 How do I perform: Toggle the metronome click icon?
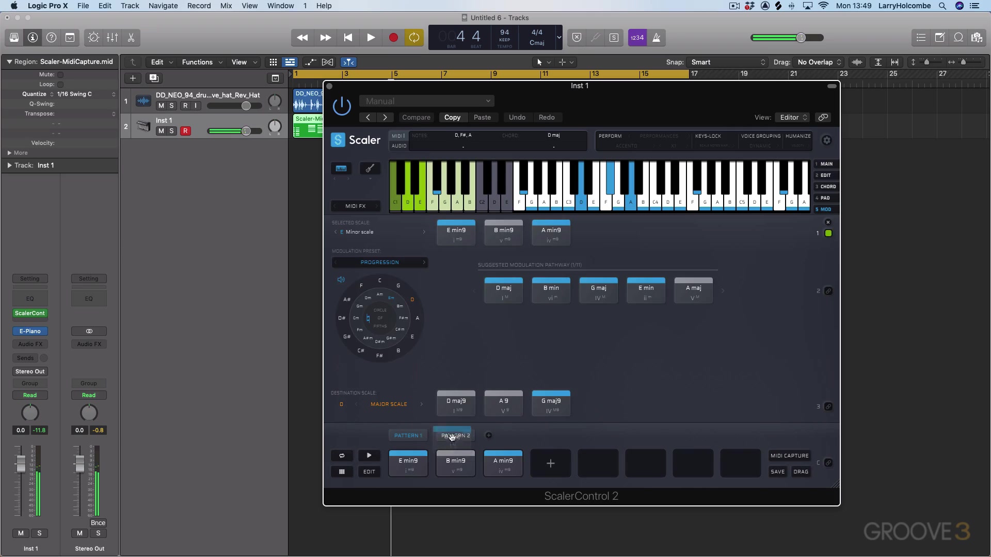[x=657, y=38]
